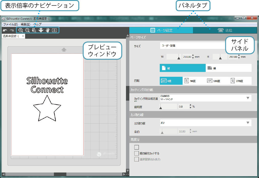This screenshot has width=259, height=178.
Task: Set rotation to 90度
Action: pyautogui.click(x=194, y=81)
